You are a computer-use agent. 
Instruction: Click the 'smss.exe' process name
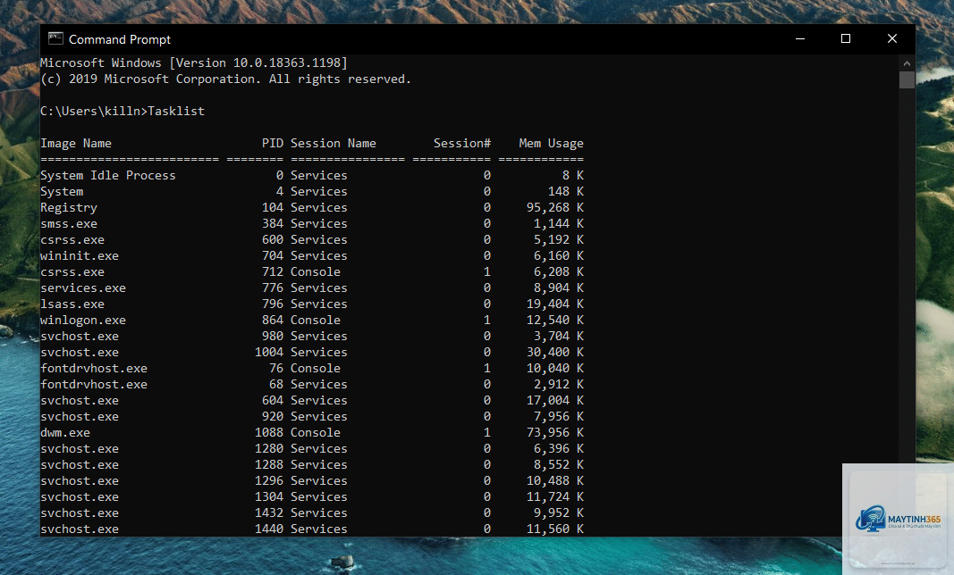pos(69,224)
